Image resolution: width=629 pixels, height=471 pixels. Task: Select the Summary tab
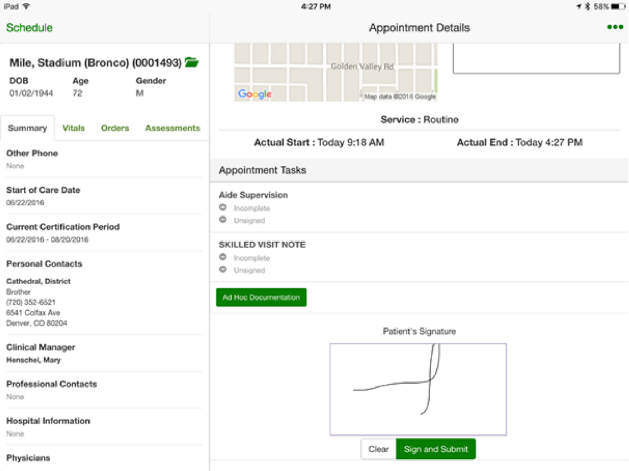tap(28, 128)
